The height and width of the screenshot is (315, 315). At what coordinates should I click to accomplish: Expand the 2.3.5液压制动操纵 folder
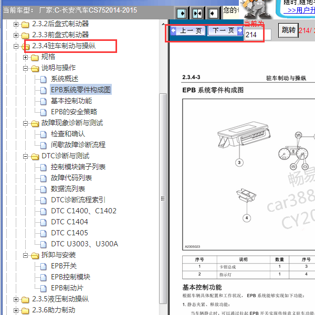[16, 299]
